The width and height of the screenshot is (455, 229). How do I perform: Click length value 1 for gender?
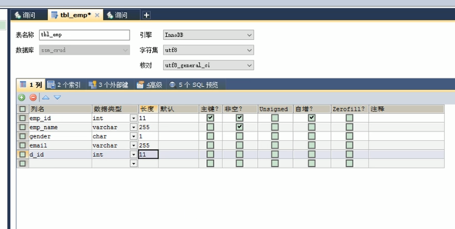(148, 136)
